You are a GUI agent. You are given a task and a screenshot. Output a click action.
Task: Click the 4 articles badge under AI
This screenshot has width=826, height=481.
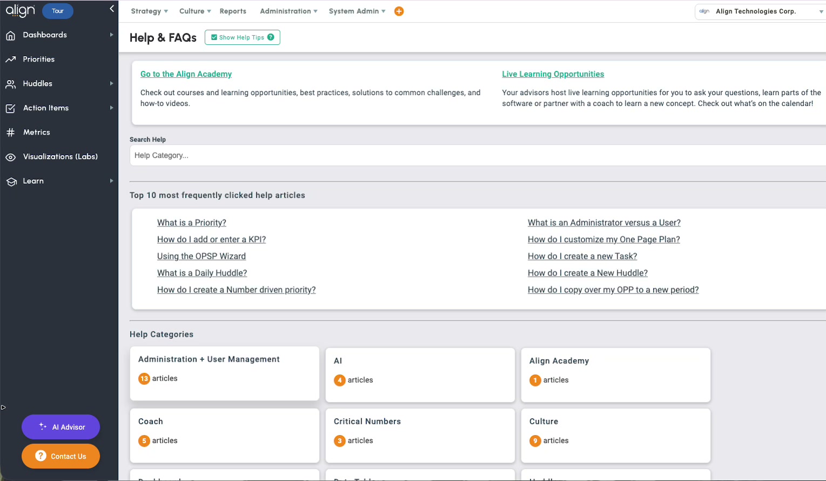pyautogui.click(x=339, y=380)
